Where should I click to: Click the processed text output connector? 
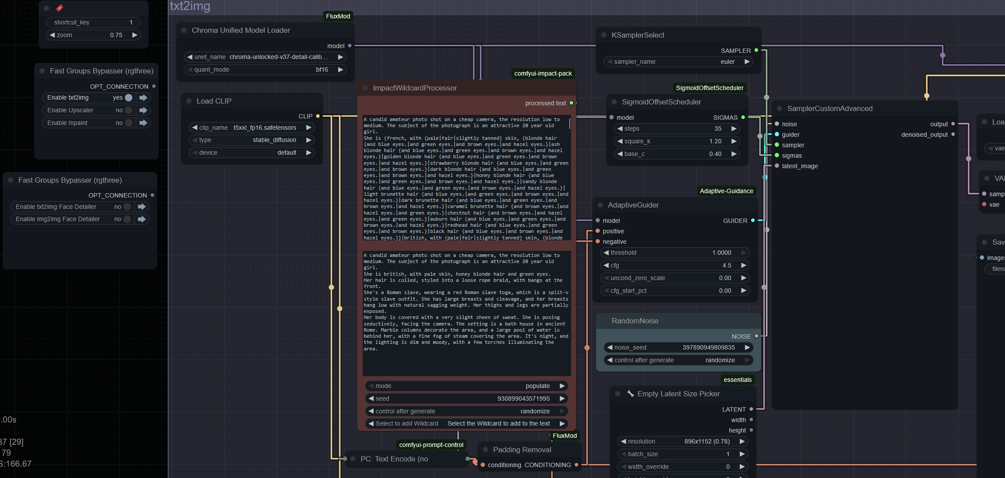(571, 103)
